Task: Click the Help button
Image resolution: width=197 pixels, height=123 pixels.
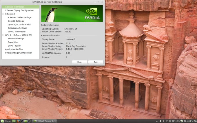Action: click(79, 62)
